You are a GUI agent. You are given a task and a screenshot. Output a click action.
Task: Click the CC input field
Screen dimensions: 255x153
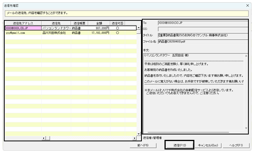203,29
